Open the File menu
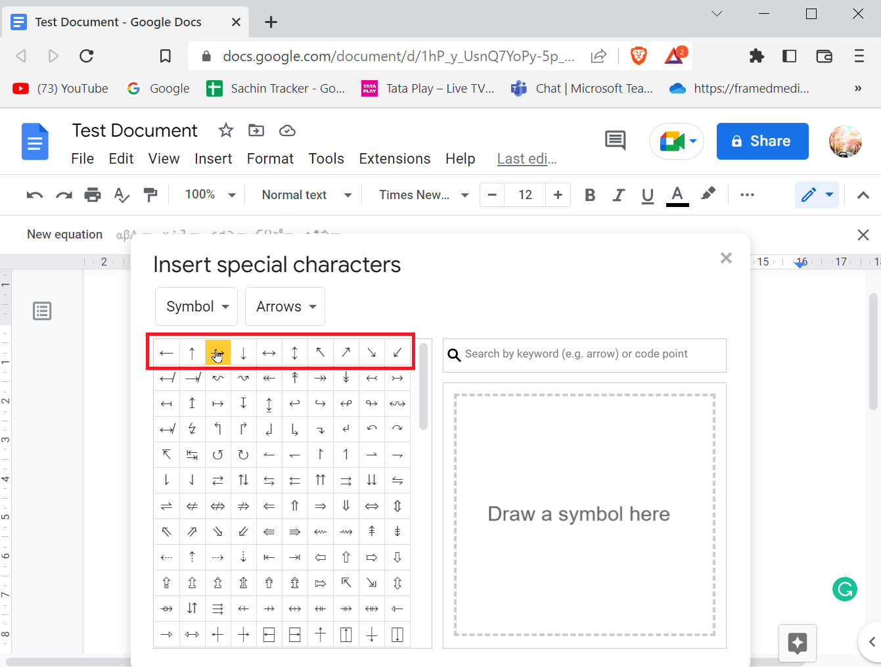881x667 pixels. point(83,158)
